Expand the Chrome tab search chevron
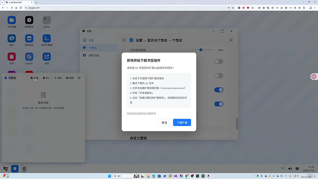This screenshot has width=318, height=179. point(2,2)
